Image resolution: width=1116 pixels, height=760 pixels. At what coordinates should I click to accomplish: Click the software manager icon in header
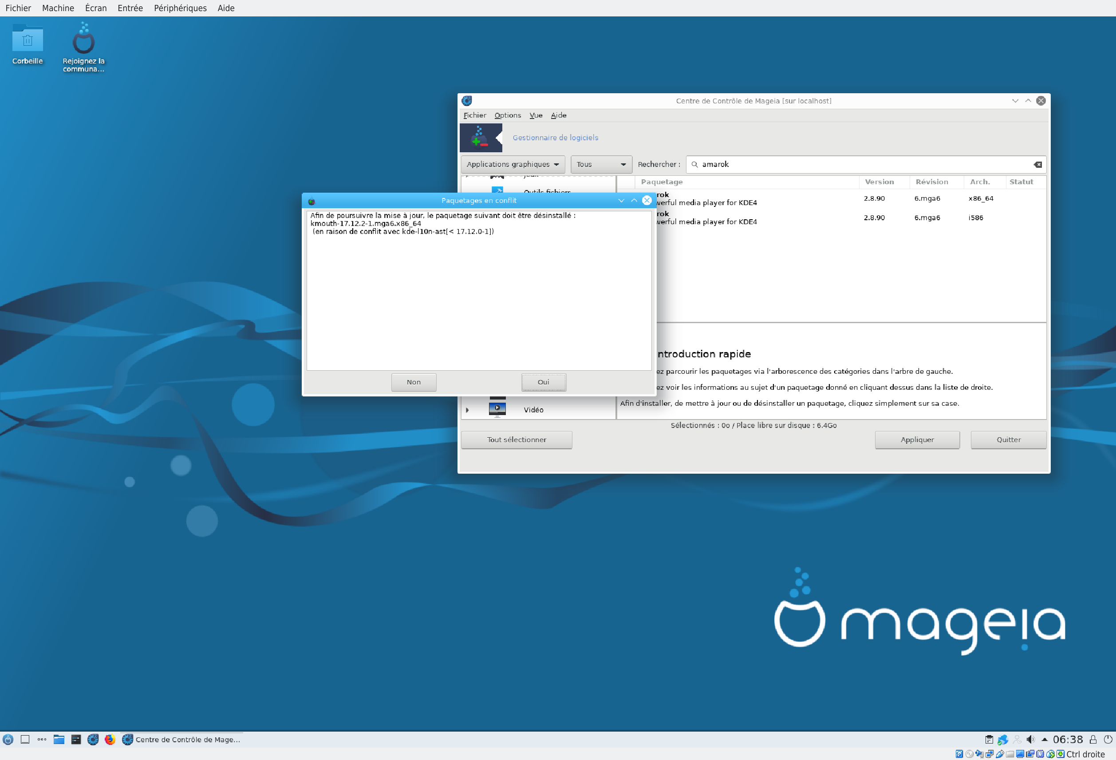click(481, 138)
